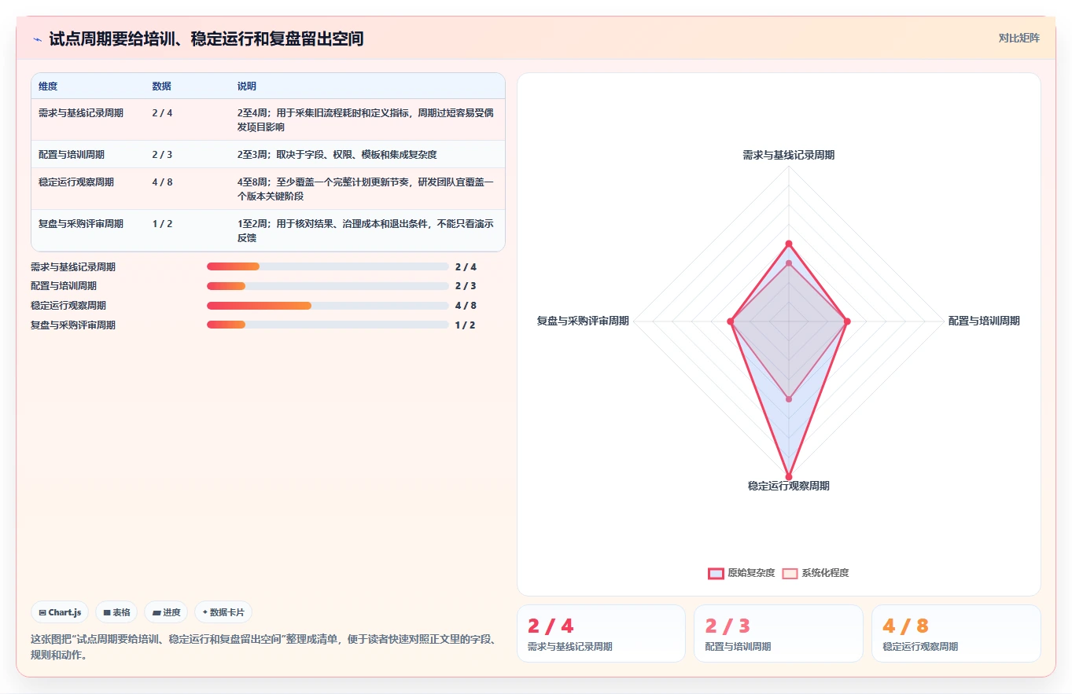
Task: Click table value 4 / 8
Action: click(x=162, y=182)
